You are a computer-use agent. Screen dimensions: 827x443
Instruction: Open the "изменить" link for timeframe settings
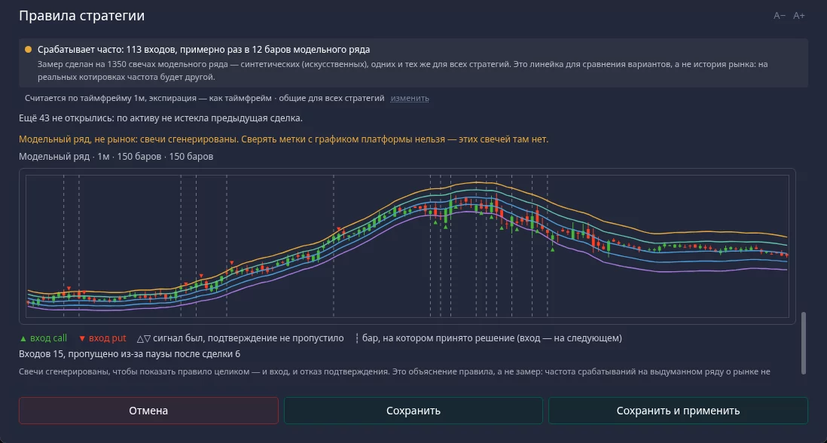(x=410, y=99)
